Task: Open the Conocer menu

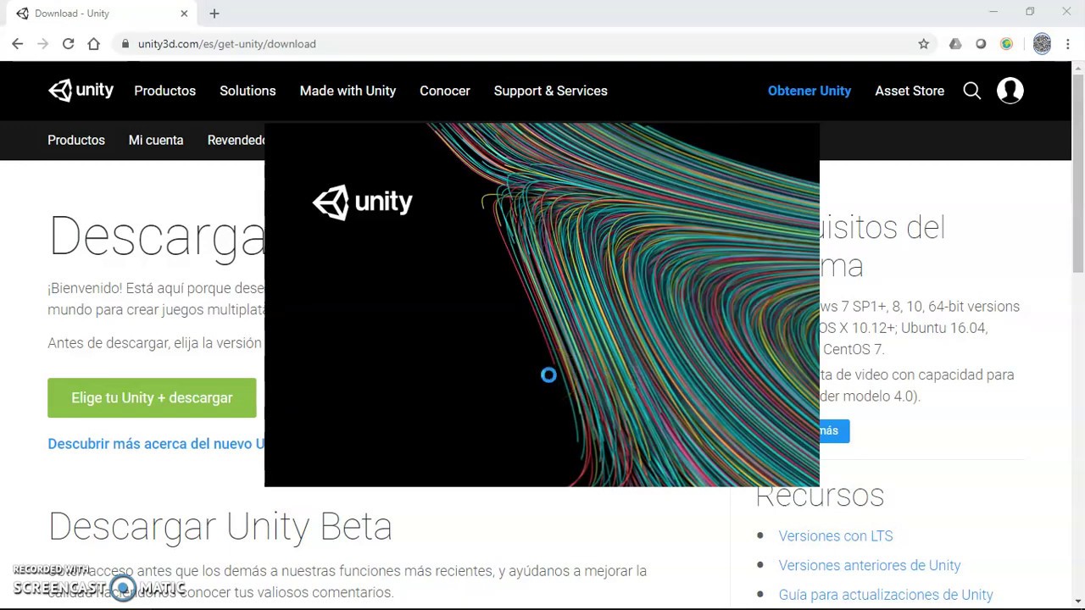Action: [445, 91]
